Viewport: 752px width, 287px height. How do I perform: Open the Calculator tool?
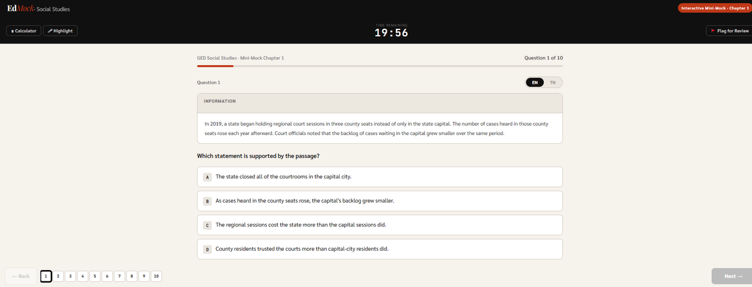coord(23,31)
